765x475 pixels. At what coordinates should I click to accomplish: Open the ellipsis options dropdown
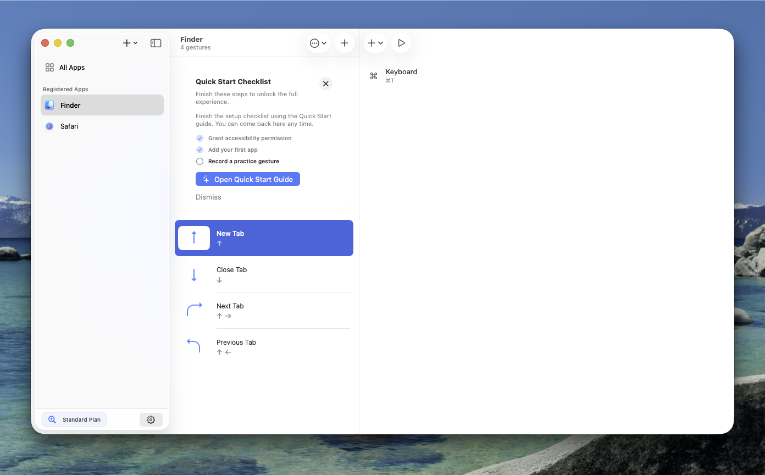tap(318, 42)
